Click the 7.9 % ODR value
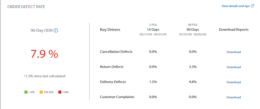The width and height of the screenshot is (260, 109). click(x=44, y=54)
